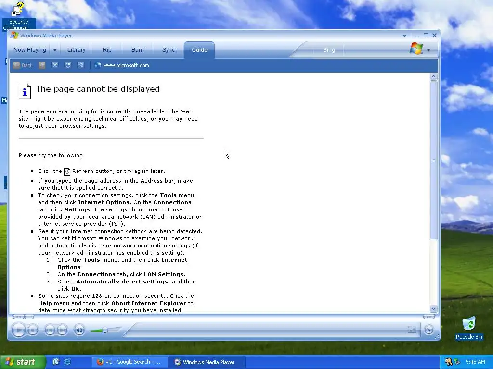The width and height of the screenshot is (493, 369).
Task: Close the Windows Media Player window
Action: tap(435, 36)
